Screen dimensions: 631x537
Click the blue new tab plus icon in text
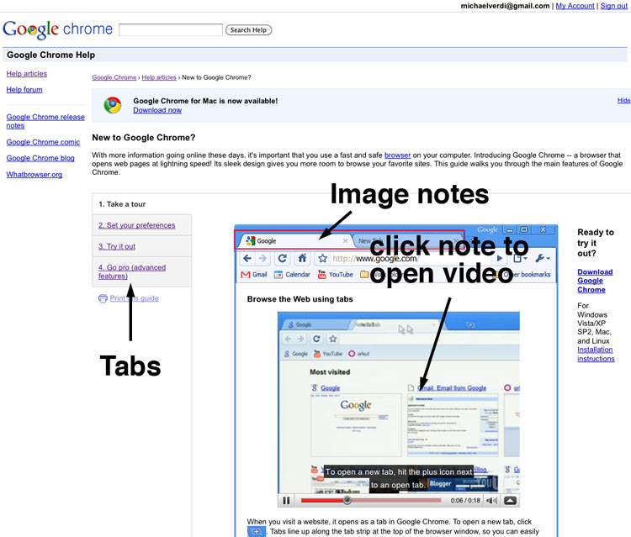click(256, 531)
